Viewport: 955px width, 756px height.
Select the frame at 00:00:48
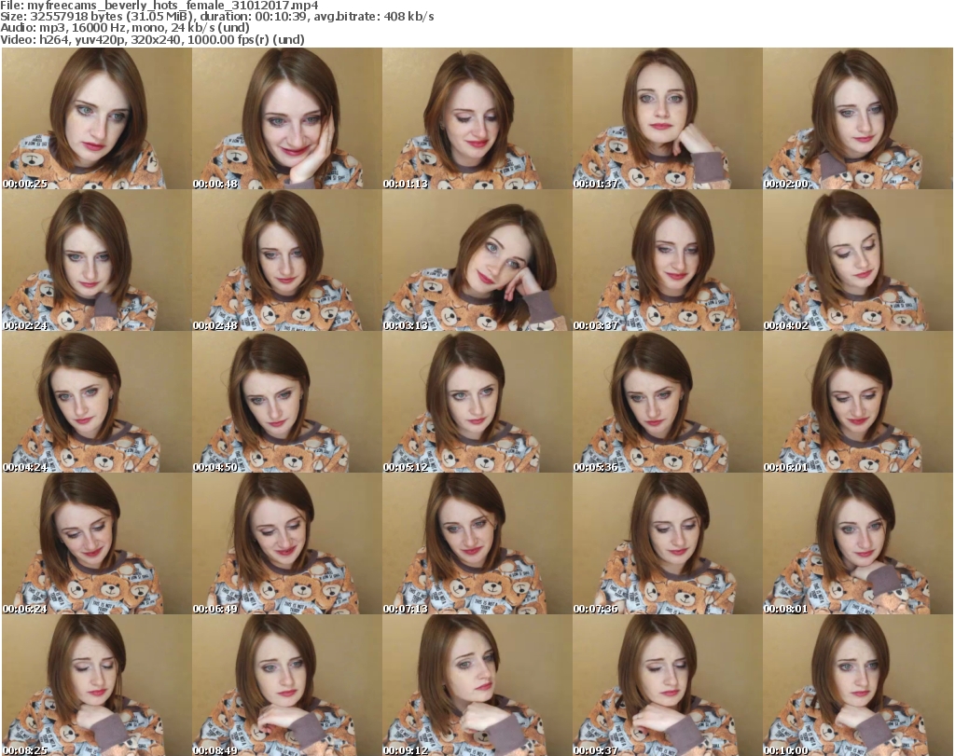pos(286,119)
